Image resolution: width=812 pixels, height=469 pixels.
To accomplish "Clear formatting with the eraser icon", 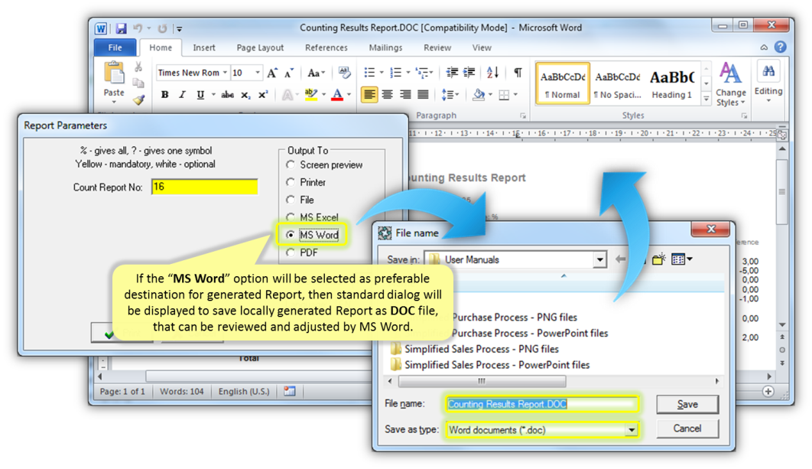I will click(344, 73).
